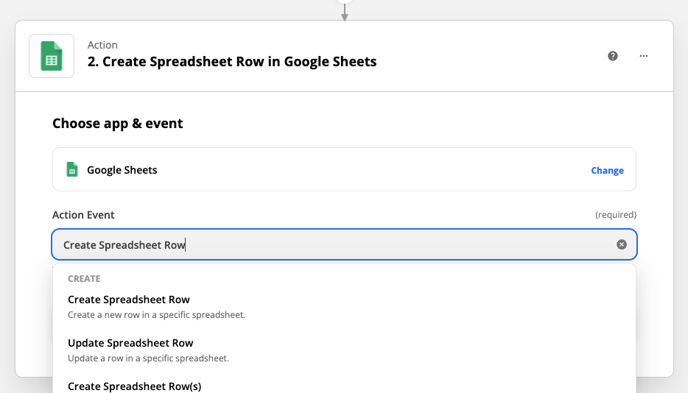This screenshot has width=688, height=393.
Task: Click the Google Sheets app name row
Action: coord(345,169)
